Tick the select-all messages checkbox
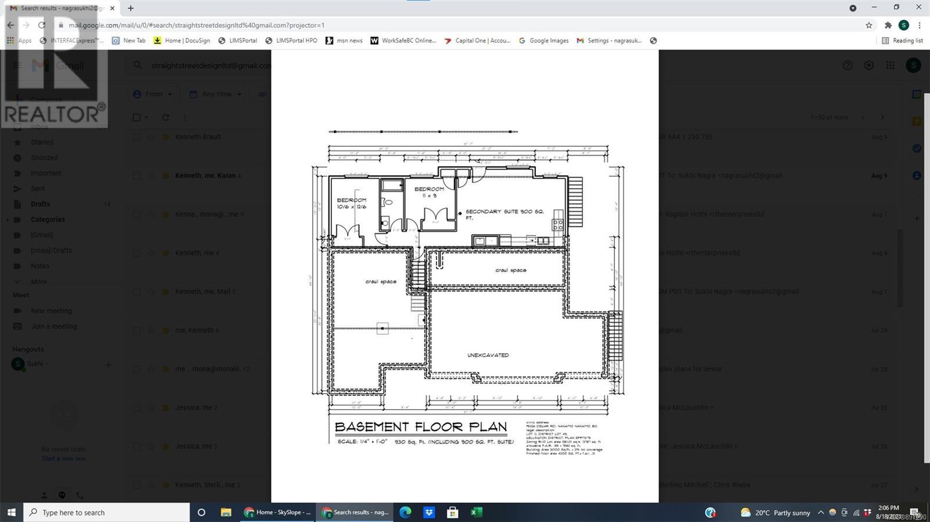Image resolution: width=930 pixels, height=522 pixels. click(x=137, y=117)
